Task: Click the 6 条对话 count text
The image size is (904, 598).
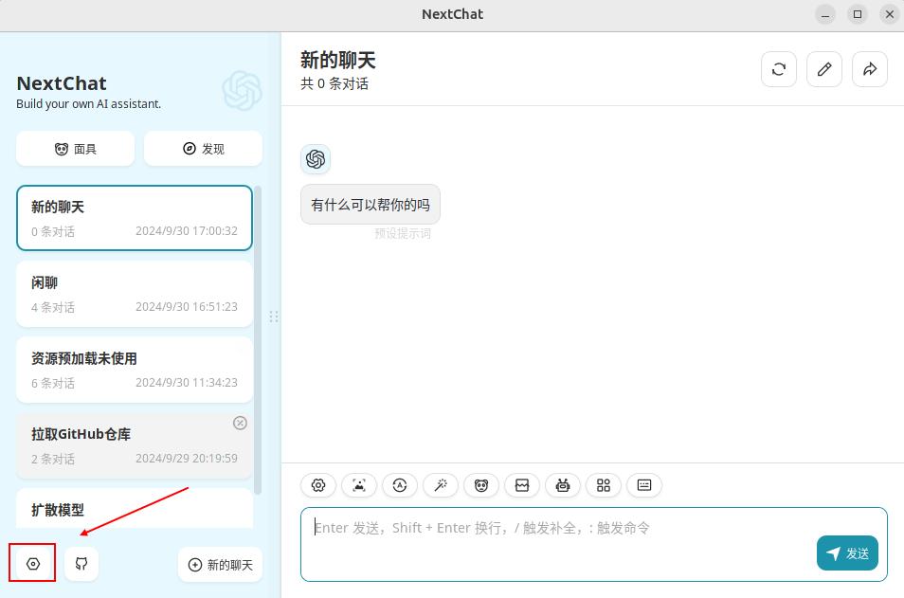Action: coord(53,383)
